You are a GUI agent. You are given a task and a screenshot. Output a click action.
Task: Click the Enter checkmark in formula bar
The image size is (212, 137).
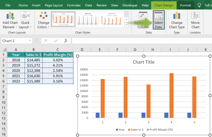pos(56,41)
